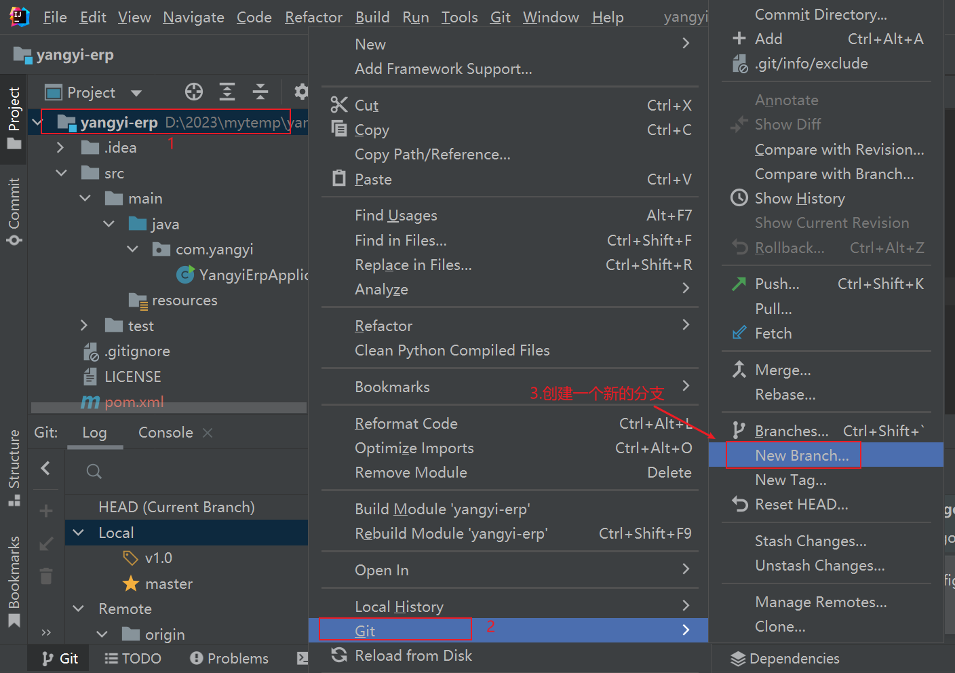Click the back arrow in Git panel
Viewport: 955px width, 673px height.
45,468
